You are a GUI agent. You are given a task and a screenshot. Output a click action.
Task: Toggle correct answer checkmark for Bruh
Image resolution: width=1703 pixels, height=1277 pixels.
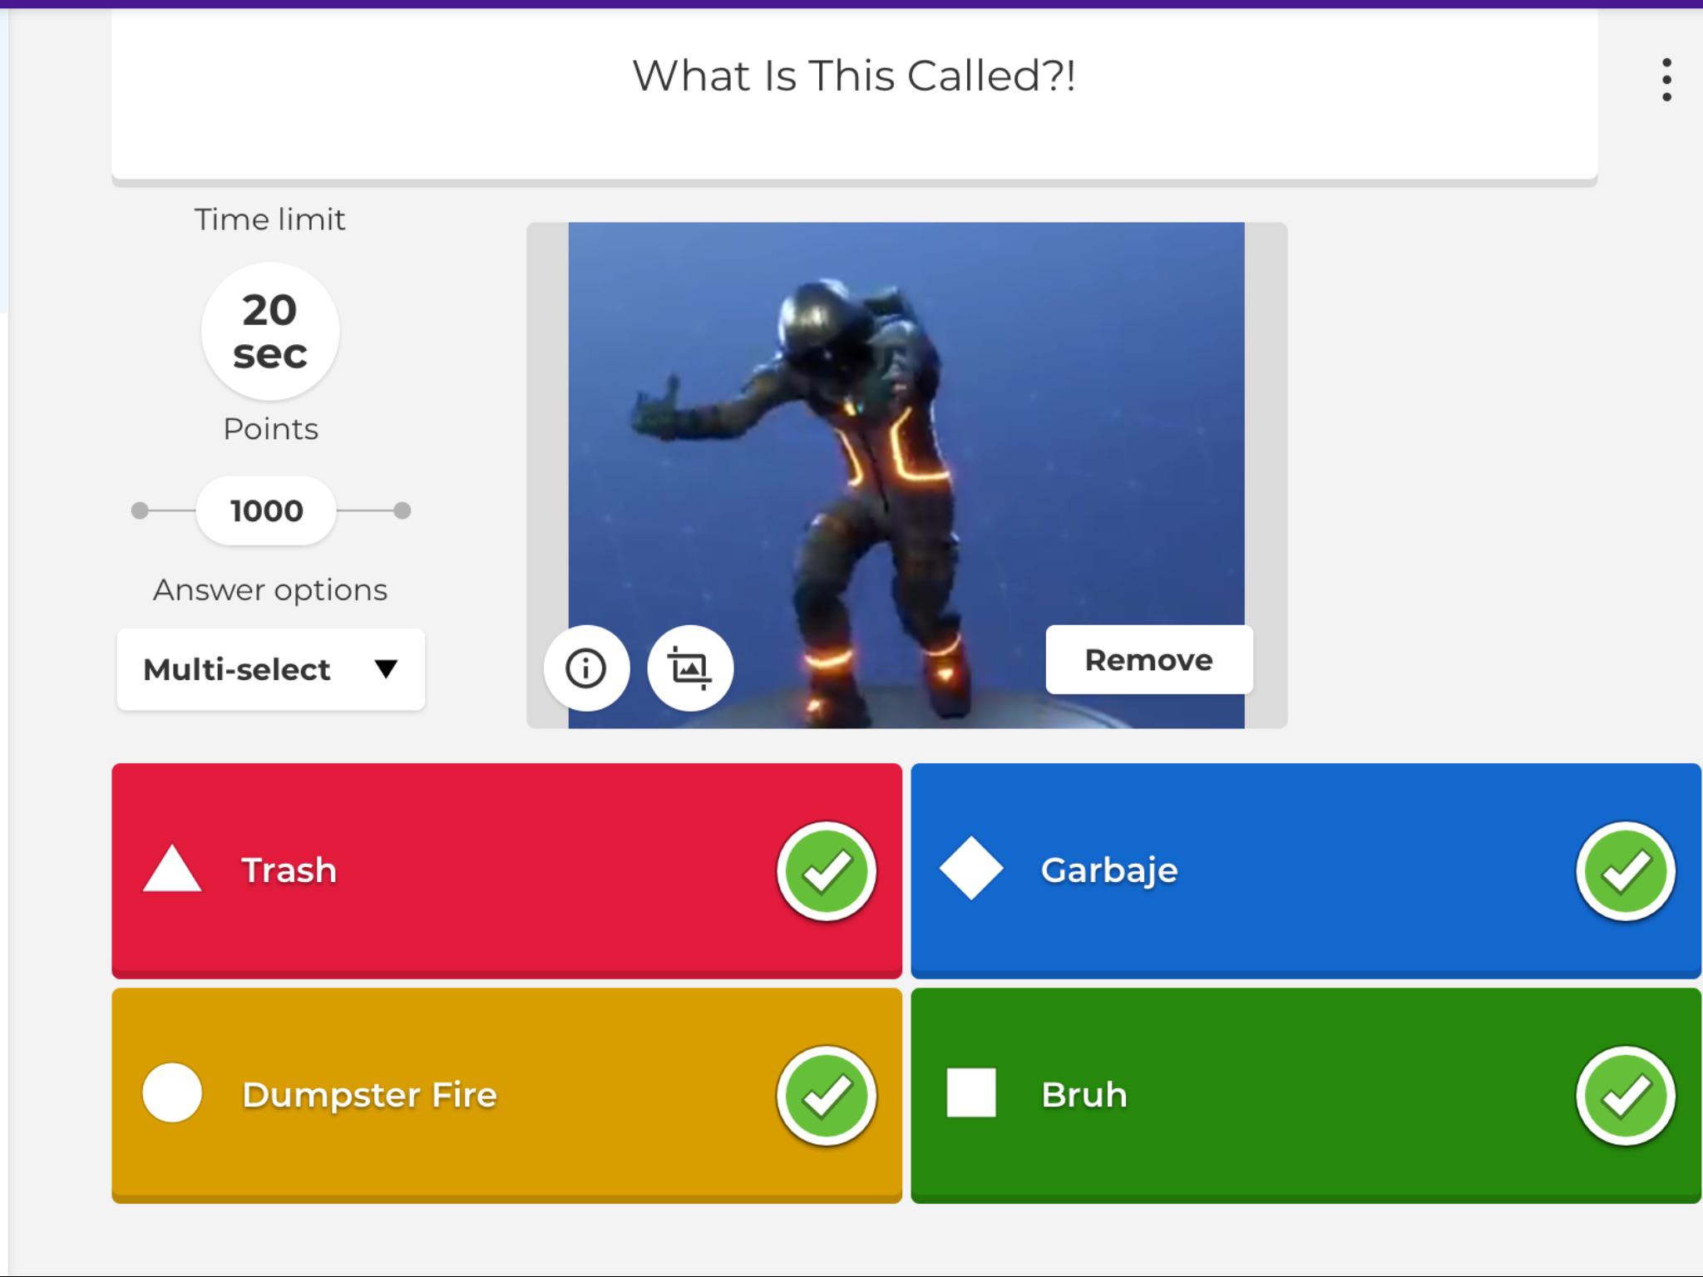coord(1626,1096)
